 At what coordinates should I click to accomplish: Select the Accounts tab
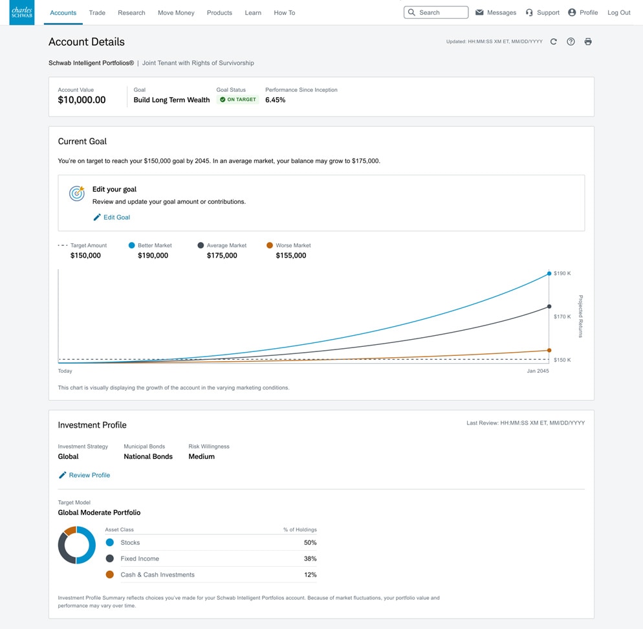[63, 13]
